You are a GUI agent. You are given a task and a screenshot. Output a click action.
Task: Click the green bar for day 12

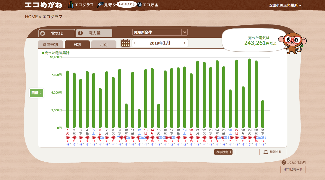point(139,119)
